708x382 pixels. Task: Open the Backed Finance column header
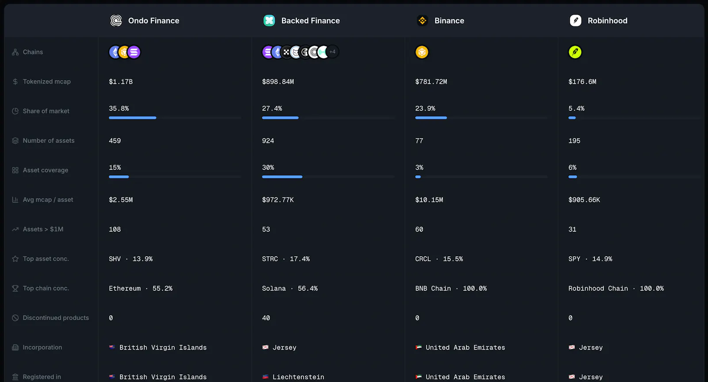(311, 21)
